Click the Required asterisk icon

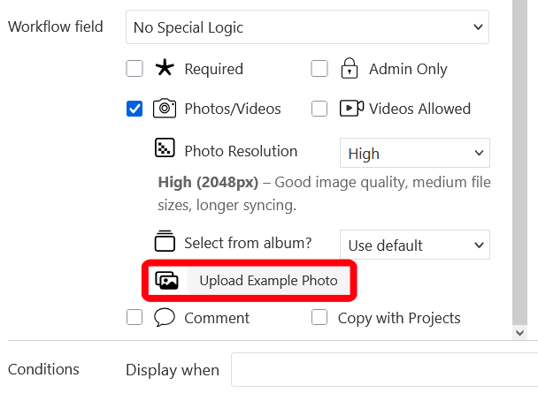[x=165, y=68]
